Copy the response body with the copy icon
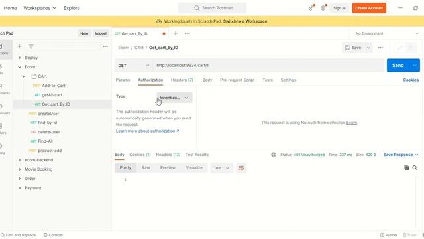The width and height of the screenshot is (424, 239). pyautogui.click(x=406, y=168)
